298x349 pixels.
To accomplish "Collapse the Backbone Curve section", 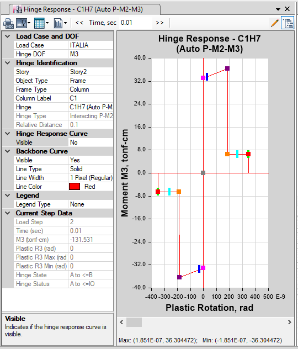I will click(8, 151).
